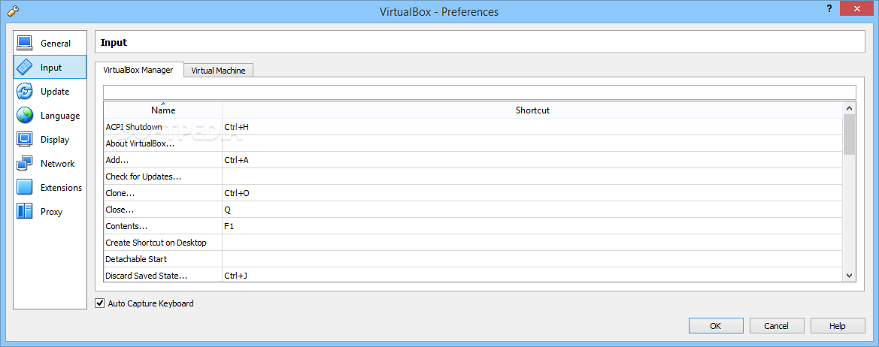
Task: Switch to the Virtual Machine tab
Action: point(218,71)
